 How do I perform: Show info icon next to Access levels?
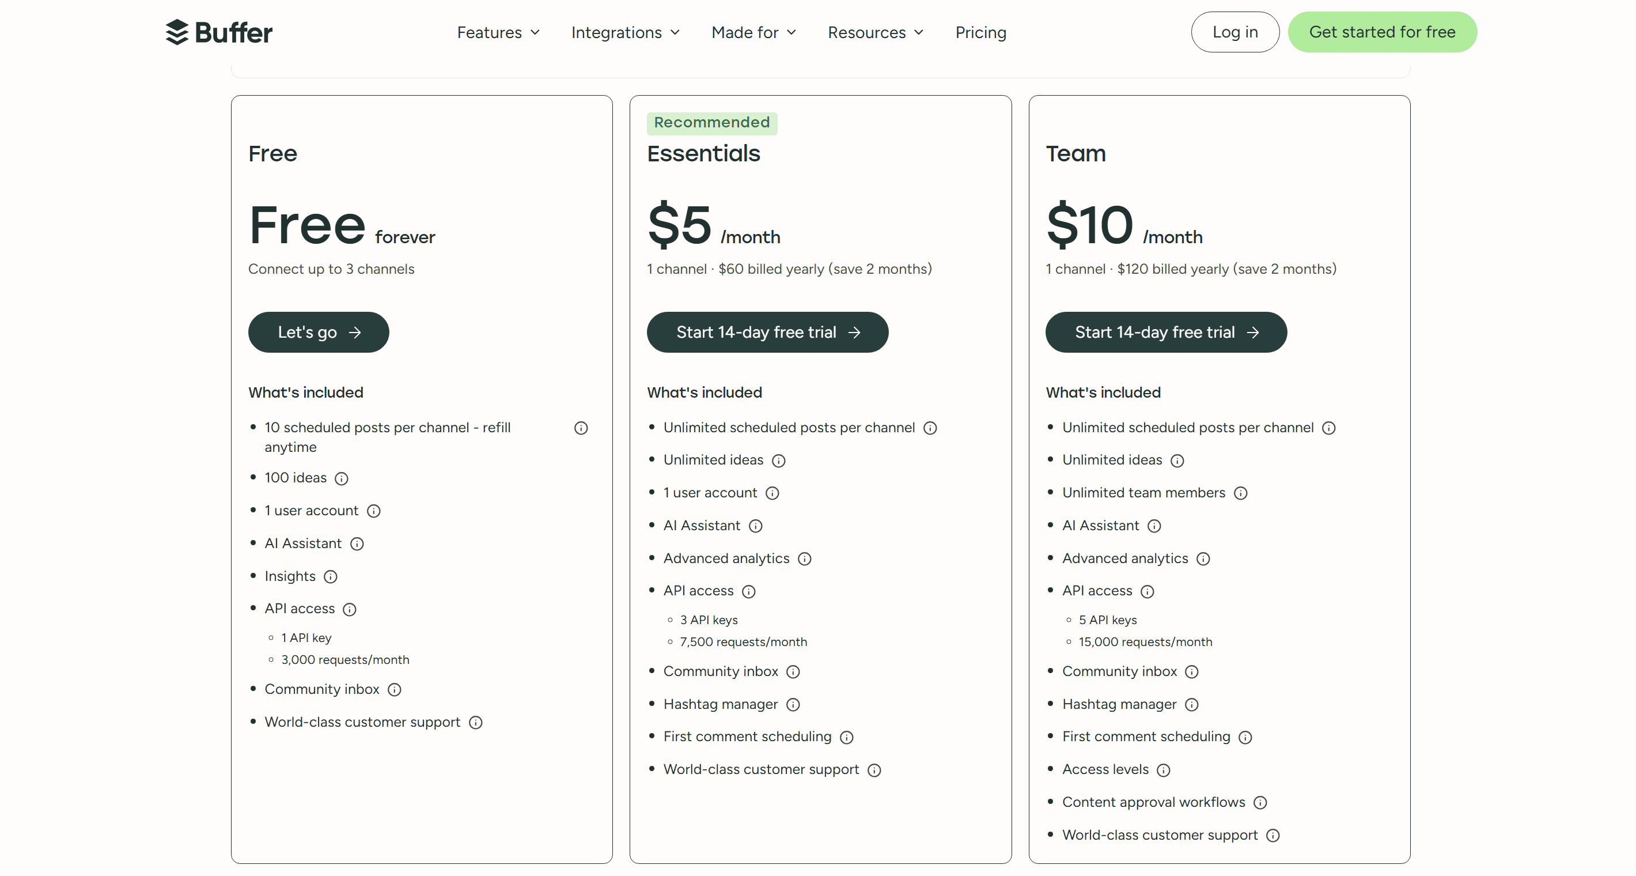click(1164, 771)
